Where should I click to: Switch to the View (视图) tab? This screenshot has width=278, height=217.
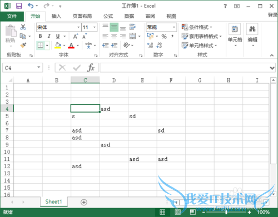tap(171, 16)
